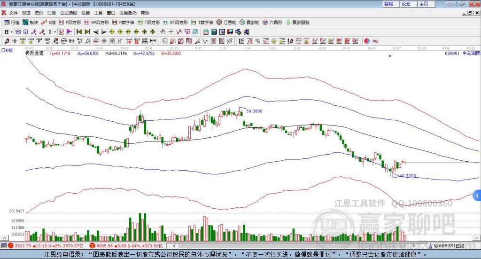Image resolution: width=481 pixels, height=259 pixels.
Task: Click the 极反通道 indicator name
Action: click(34, 54)
